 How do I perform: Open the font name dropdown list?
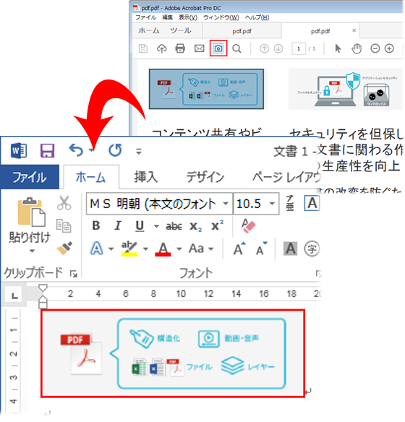(226, 204)
